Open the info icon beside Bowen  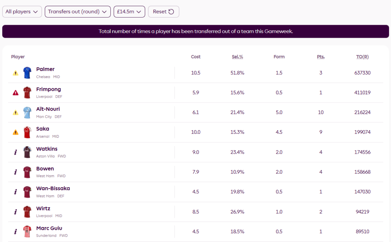coord(15,172)
